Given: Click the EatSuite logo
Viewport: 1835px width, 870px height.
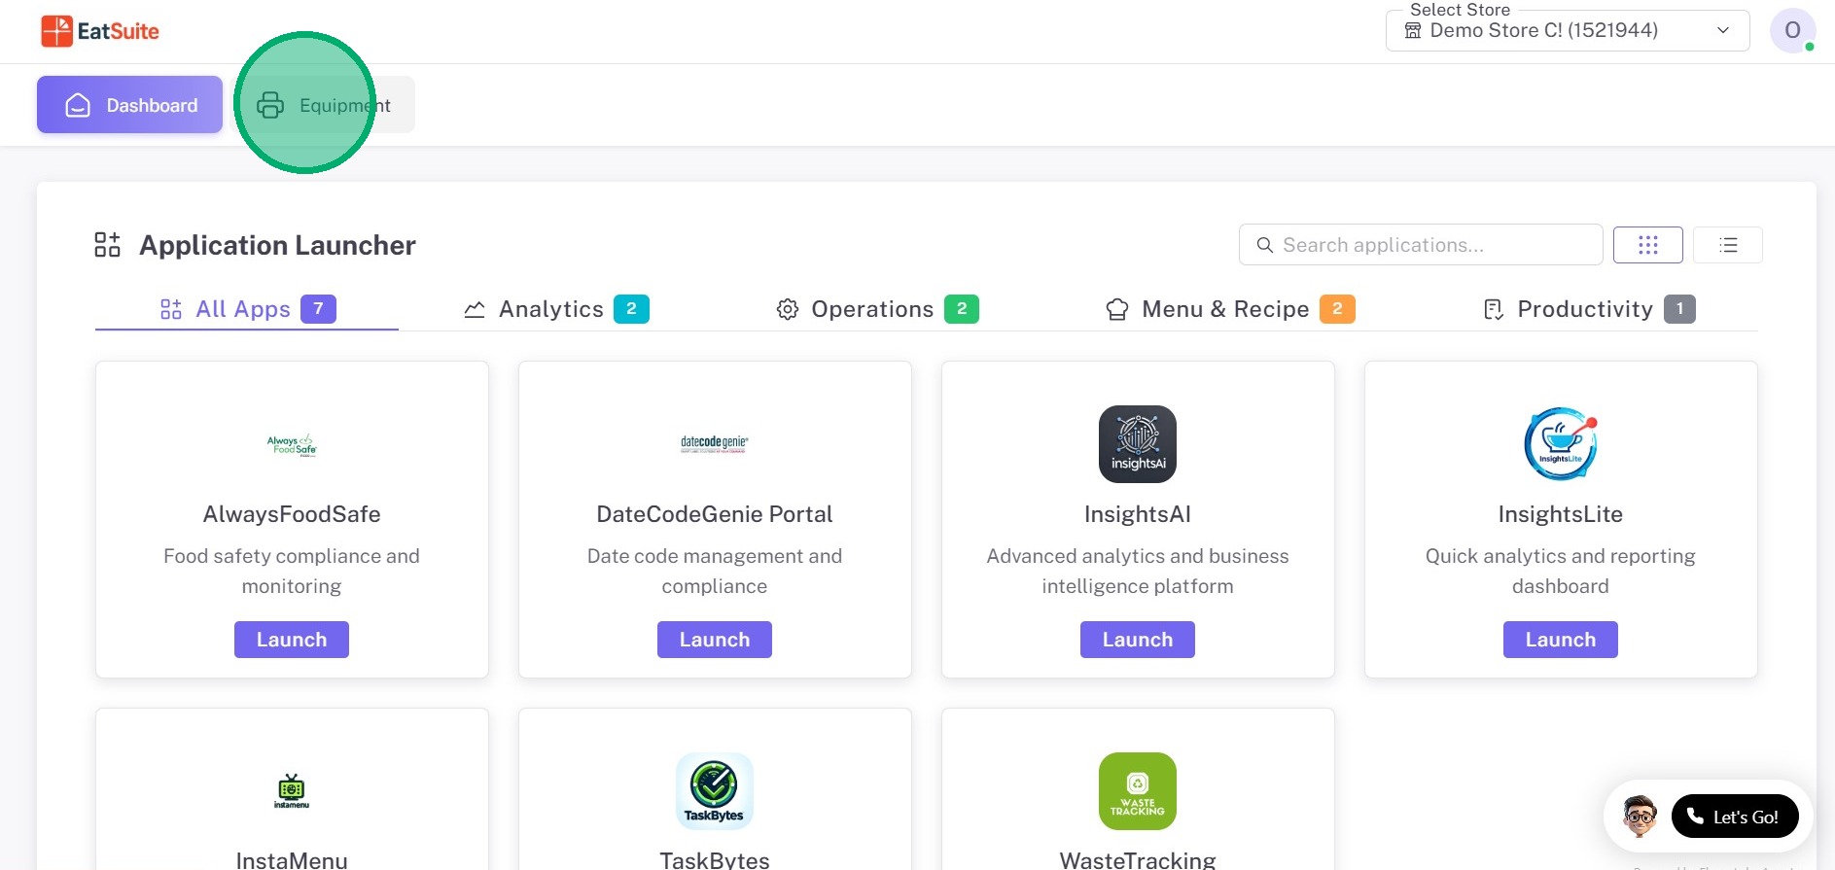Looking at the screenshot, I should [x=100, y=31].
